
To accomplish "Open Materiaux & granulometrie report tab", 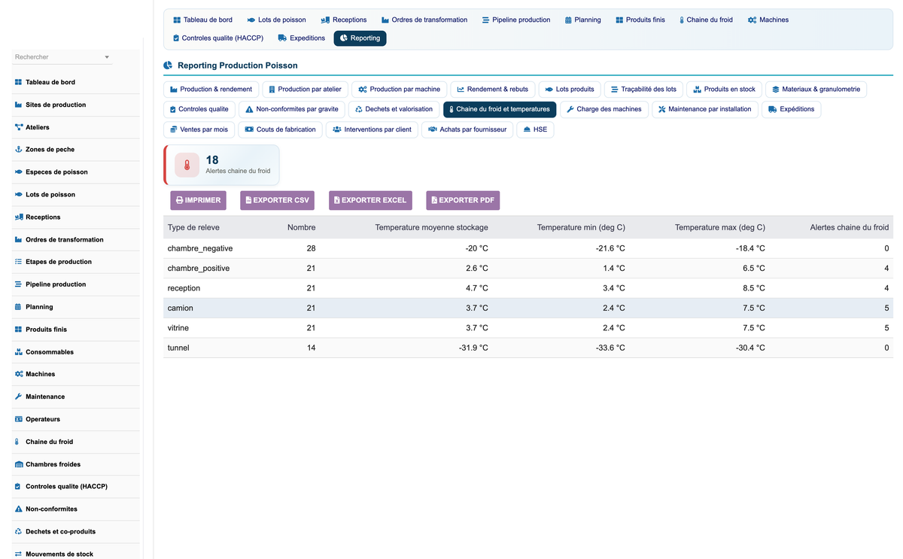I will [816, 89].
